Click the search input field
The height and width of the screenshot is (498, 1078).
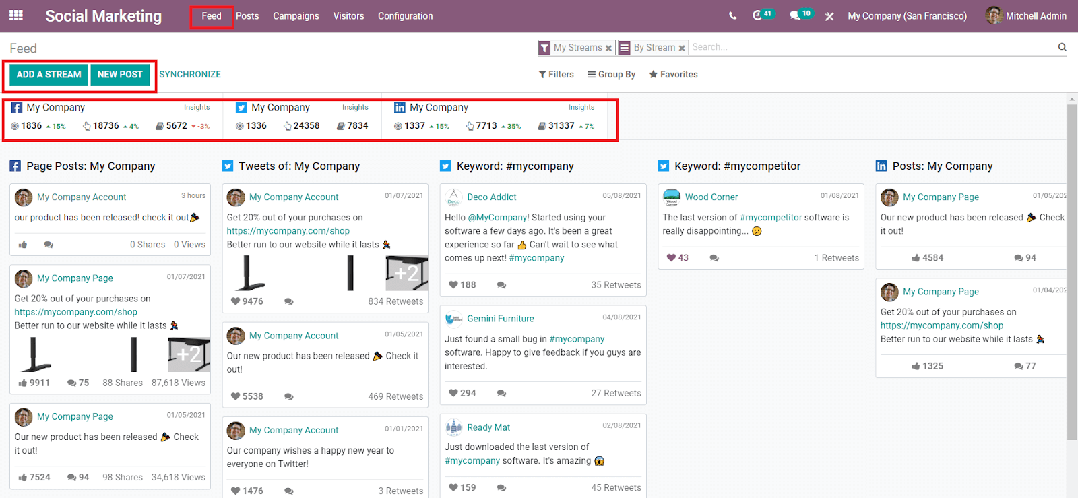[x=869, y=47]
